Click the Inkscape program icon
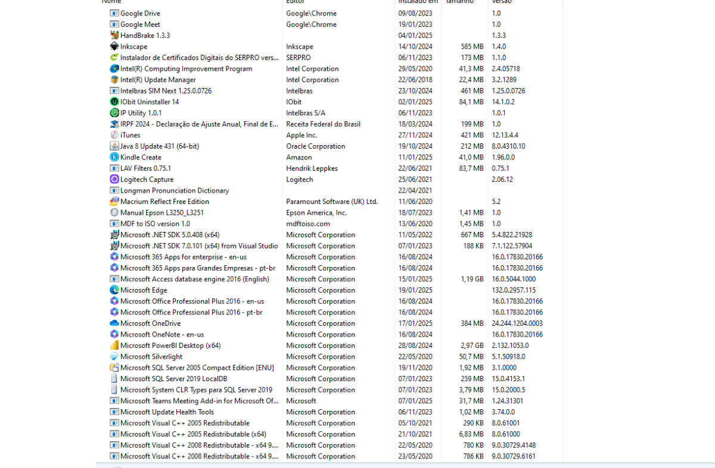Image resolution: width=715 pixels, height=468 pixels. [114, 46]
